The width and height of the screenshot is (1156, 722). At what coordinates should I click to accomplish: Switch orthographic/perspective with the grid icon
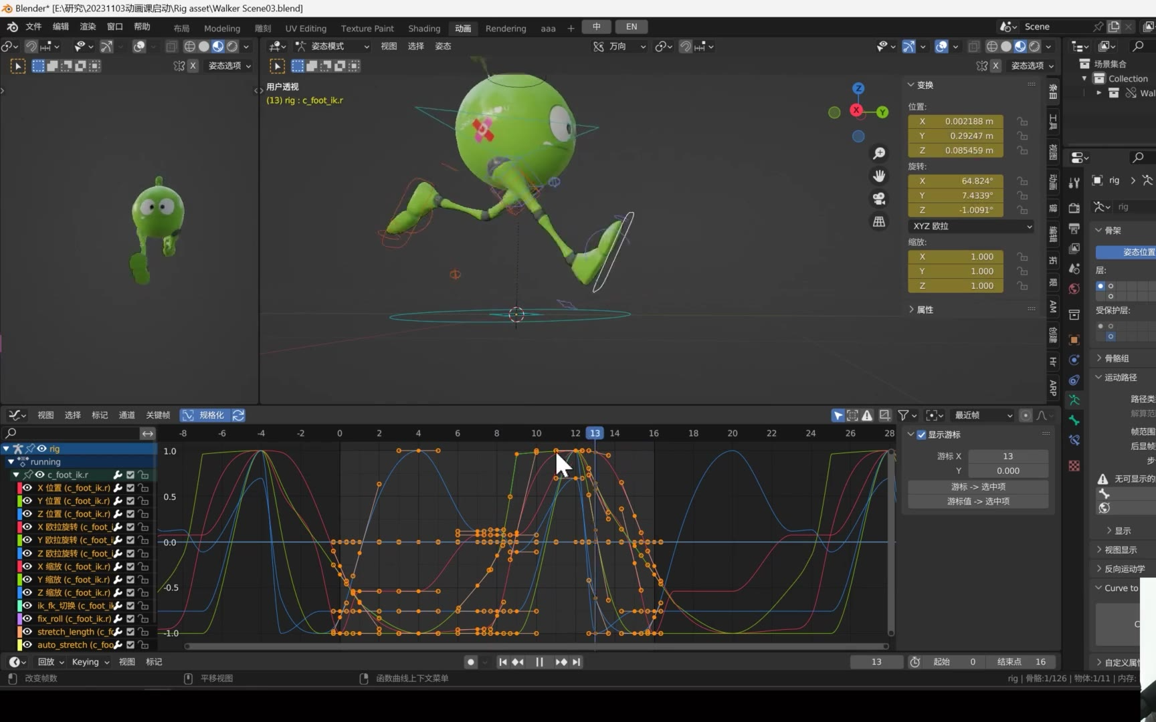879,221
